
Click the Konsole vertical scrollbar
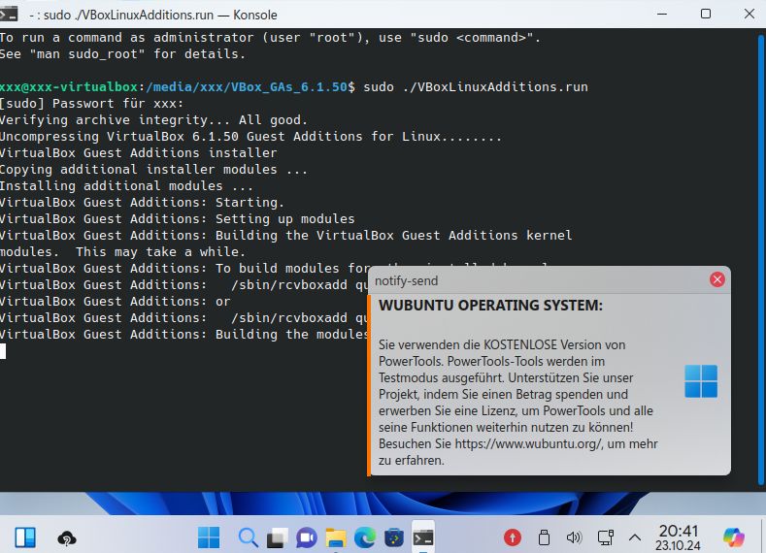point(761,259)
